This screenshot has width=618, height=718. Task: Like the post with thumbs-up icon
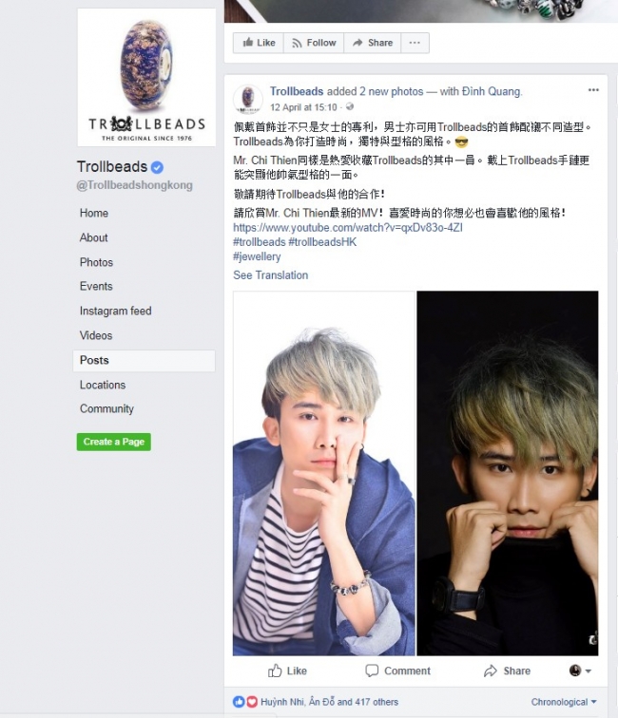(287, 671)
